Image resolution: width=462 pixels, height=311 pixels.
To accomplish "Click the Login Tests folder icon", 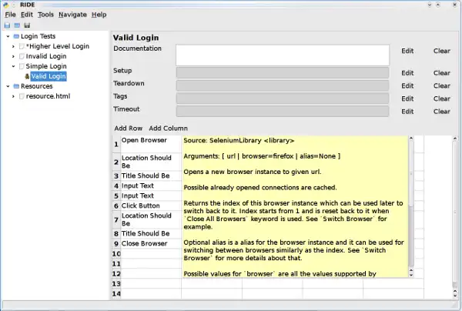I will pyautogui.click(x=16, y=36).
